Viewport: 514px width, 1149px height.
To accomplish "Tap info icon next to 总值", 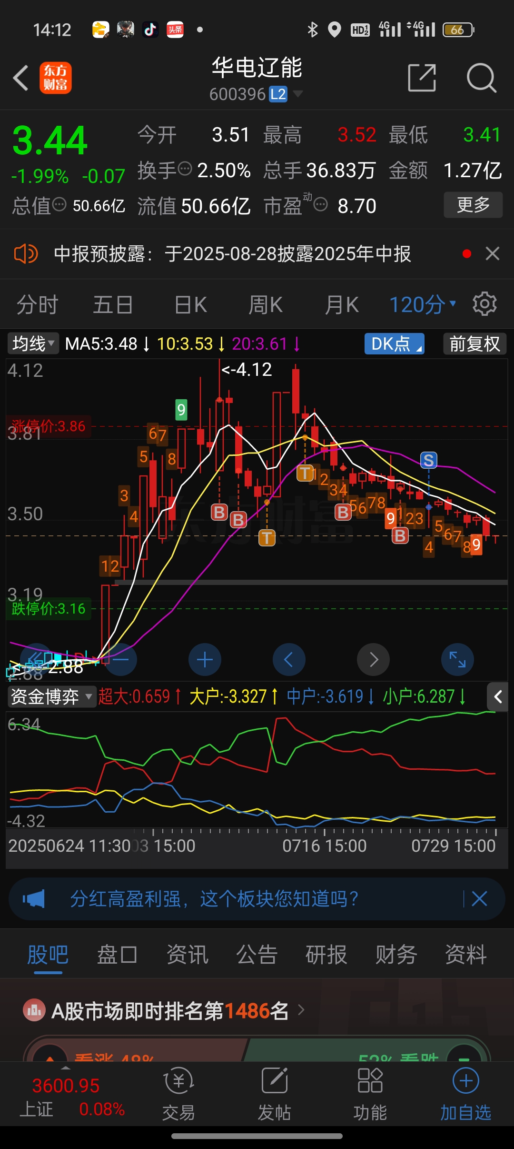I will pos(59,205).
